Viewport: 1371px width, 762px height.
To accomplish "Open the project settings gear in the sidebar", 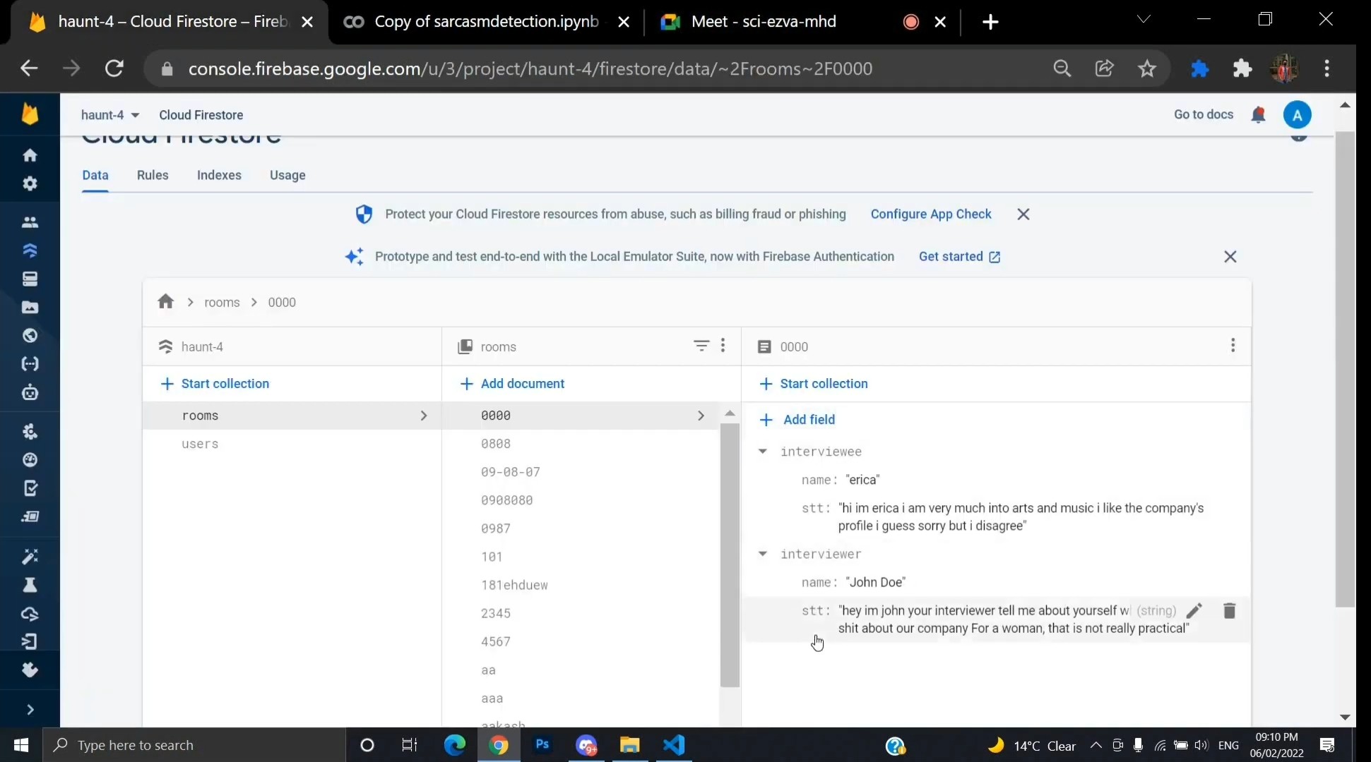I will pyautogui.click(x=30, y=183).
